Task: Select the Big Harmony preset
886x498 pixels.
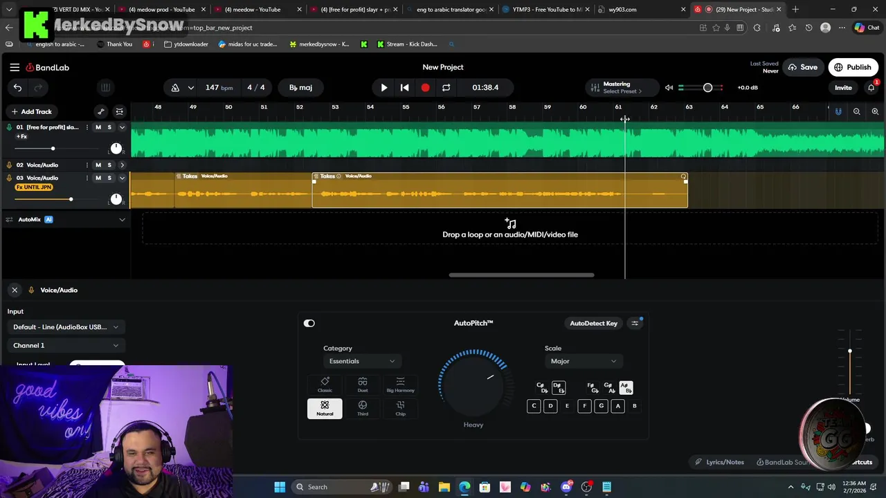Action: (x=400, y=385)
